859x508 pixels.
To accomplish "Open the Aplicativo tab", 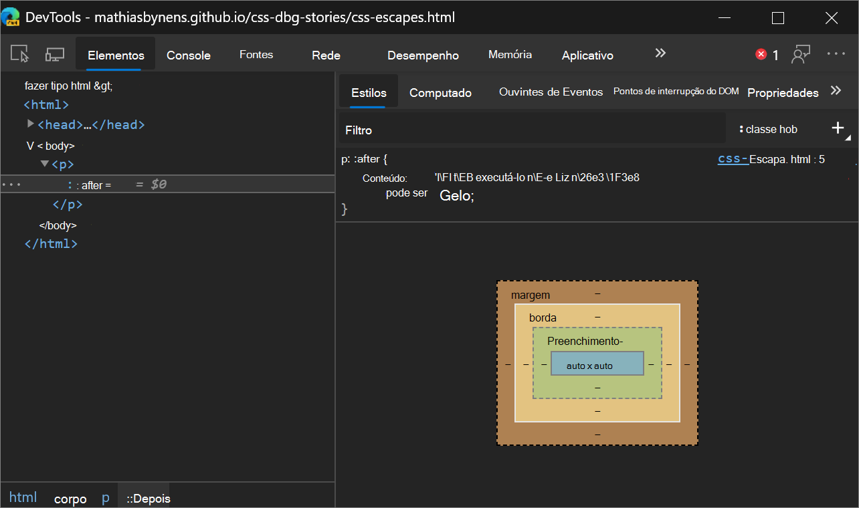I will (x=587, y=55).
